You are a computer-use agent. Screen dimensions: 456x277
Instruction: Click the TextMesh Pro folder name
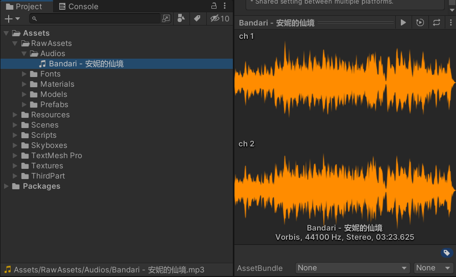57,156
